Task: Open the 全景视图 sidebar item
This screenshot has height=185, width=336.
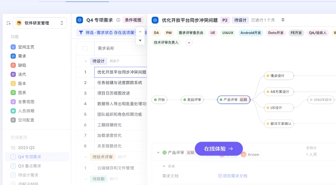Action: pos(26,101)
